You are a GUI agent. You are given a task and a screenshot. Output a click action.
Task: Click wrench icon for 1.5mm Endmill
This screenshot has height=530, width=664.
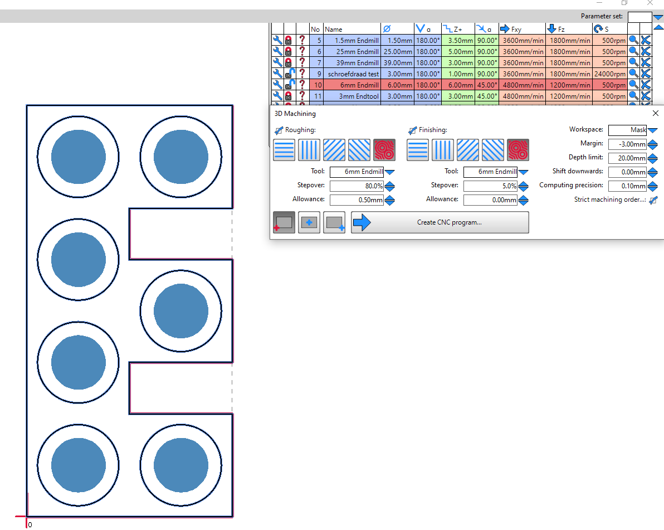(277, 40)
